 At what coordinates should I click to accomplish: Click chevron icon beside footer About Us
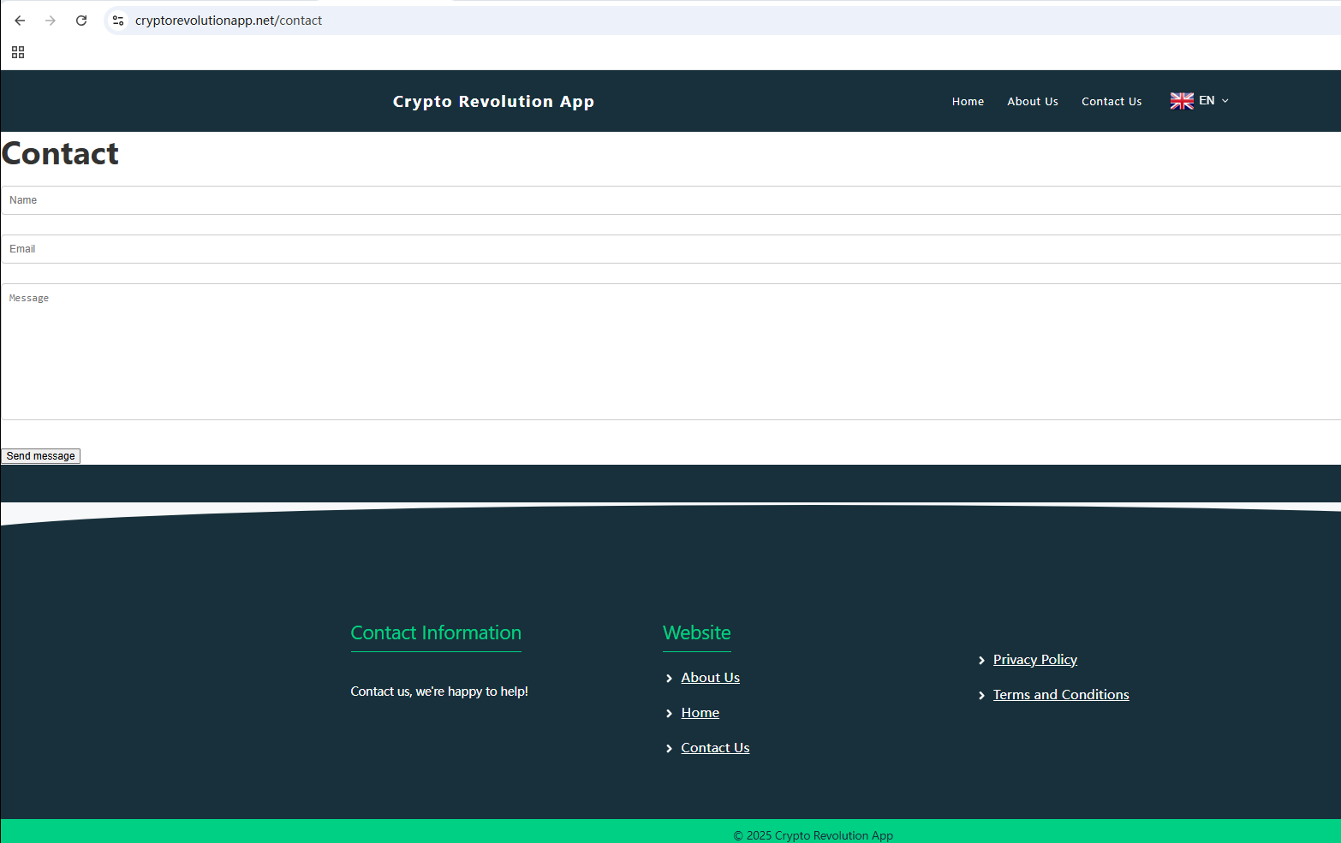(x=669, y=679)
